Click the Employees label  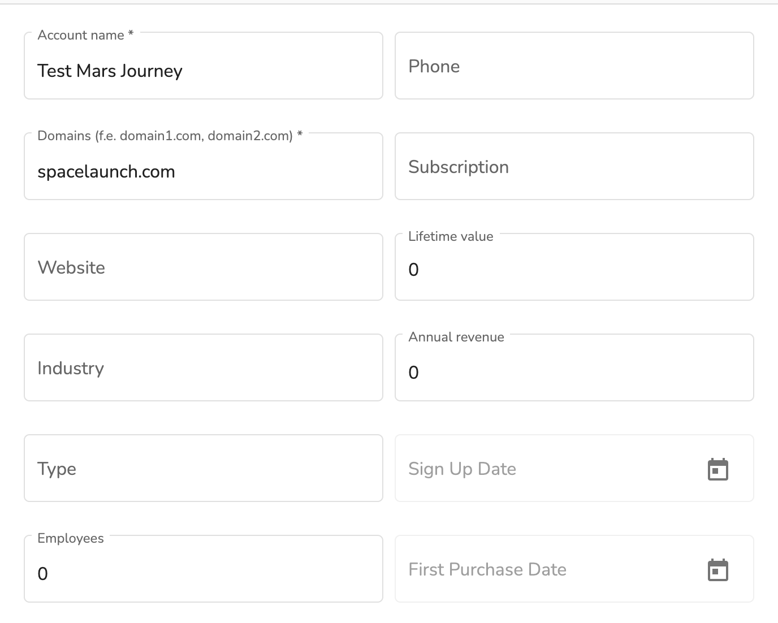(x=71, y=538)
